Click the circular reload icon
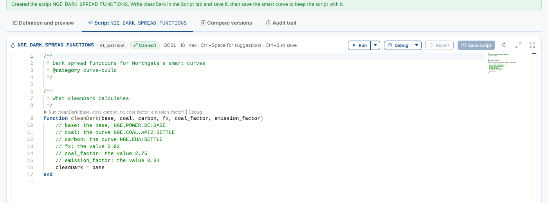548x203 pixels. click(504, 45)
